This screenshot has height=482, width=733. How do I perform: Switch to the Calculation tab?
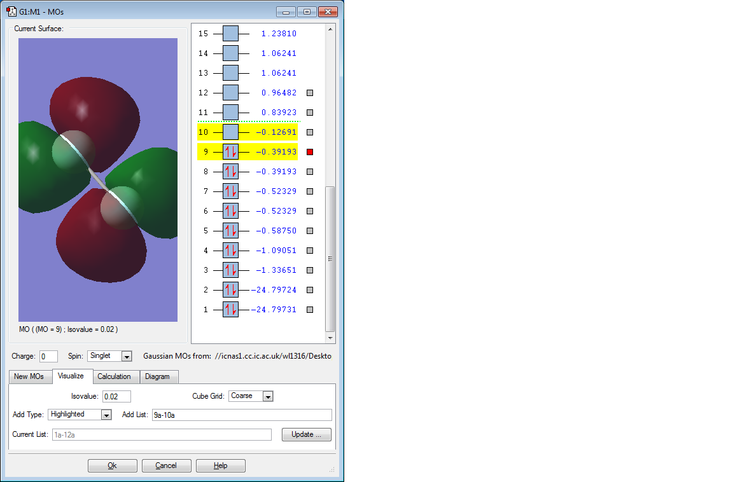(115, 376)
